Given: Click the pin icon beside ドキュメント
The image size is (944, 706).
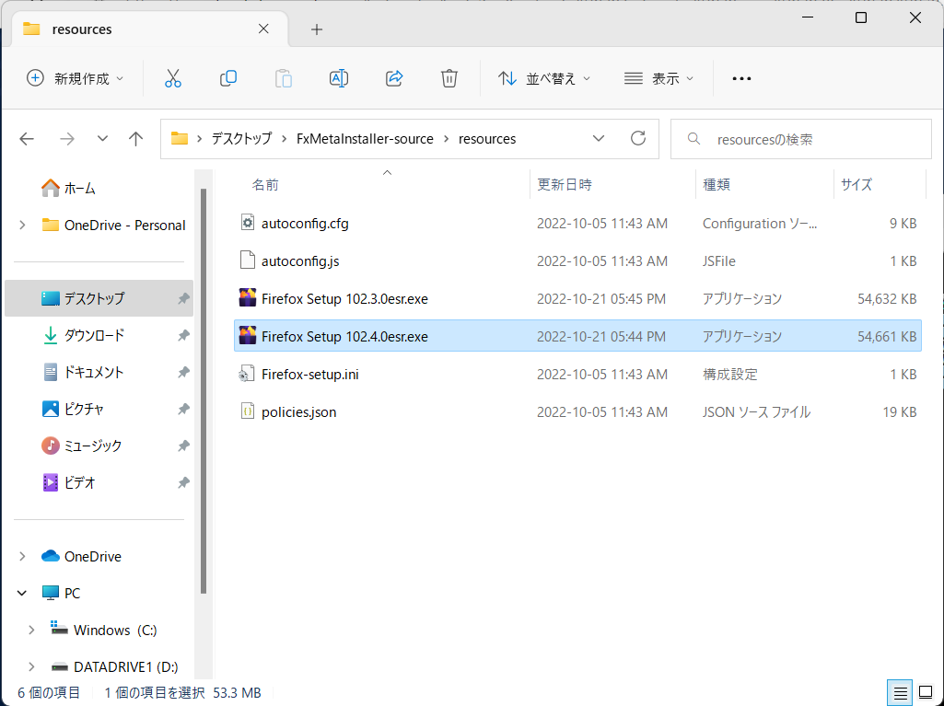Looking at the screenshot, I should [x=183, y=373].
